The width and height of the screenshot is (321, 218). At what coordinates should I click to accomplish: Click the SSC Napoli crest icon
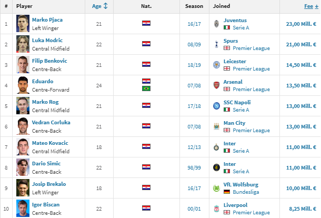tap(216, 106)
